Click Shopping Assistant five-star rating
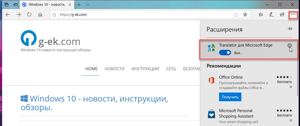The width and height of the screenshot is (300, 126). click(x=284, y=110)
